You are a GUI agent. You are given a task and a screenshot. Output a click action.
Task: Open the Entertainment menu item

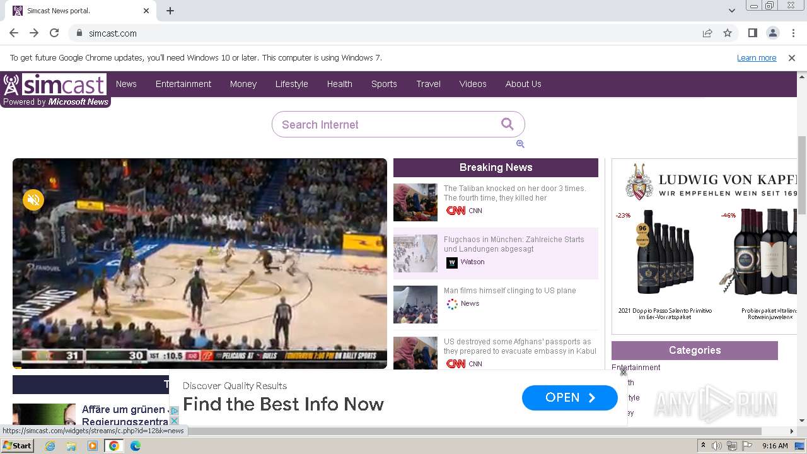click(x=183, y=84)
